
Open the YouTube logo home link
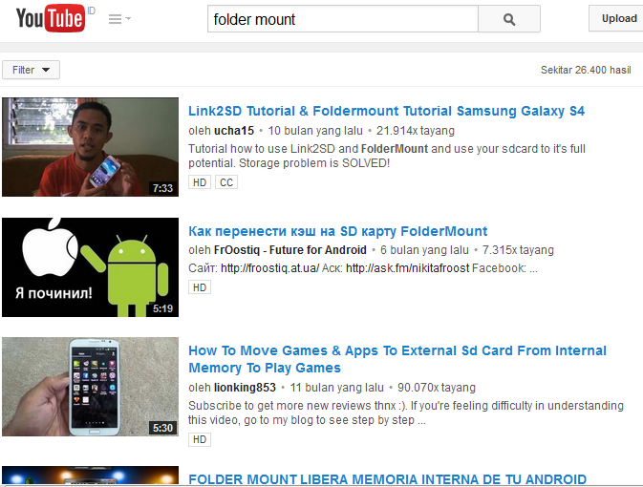pos(51,18)
